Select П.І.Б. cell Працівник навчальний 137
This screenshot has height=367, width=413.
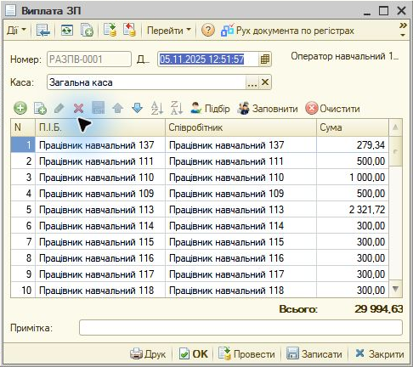click(x=100, y=145)
